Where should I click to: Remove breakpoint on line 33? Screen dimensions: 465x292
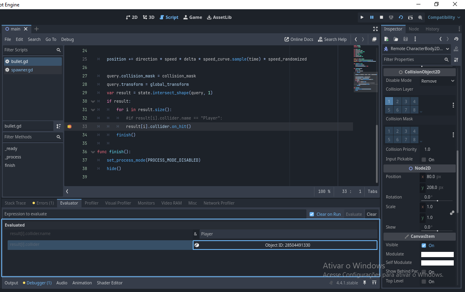click(x=69, y=126)
